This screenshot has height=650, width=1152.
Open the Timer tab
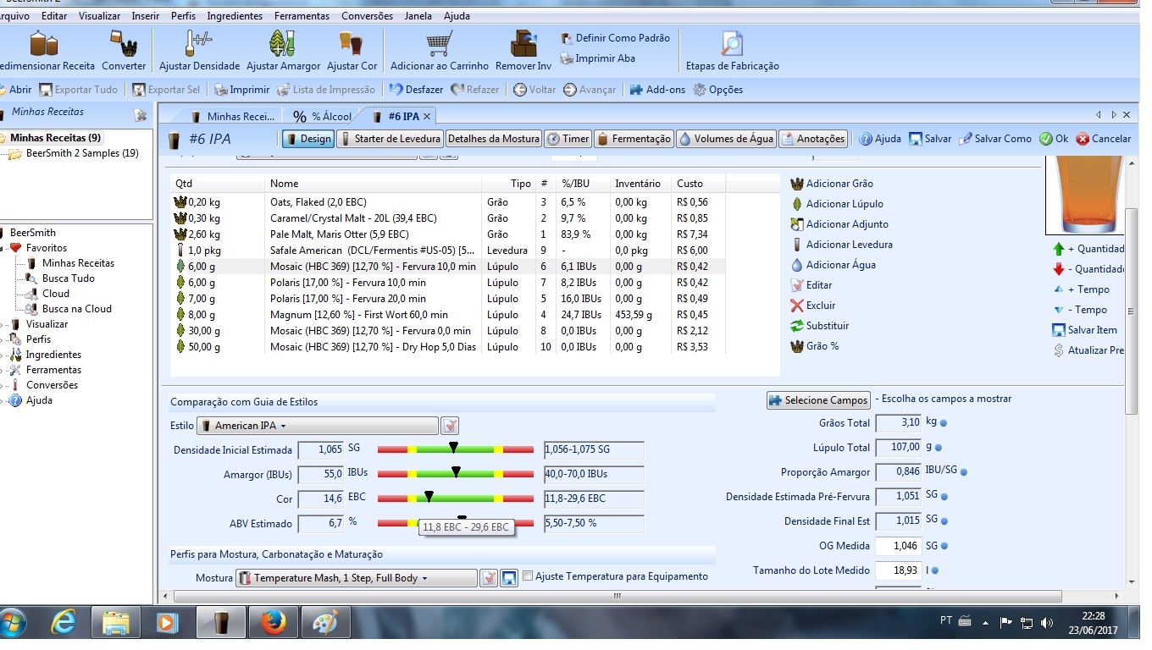[x=568, y=139]
